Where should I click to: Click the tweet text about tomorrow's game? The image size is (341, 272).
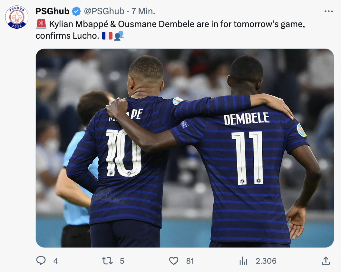pos(170,30)
